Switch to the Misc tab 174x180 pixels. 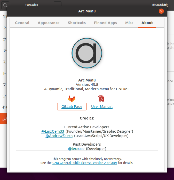click(x=129, y=23)
